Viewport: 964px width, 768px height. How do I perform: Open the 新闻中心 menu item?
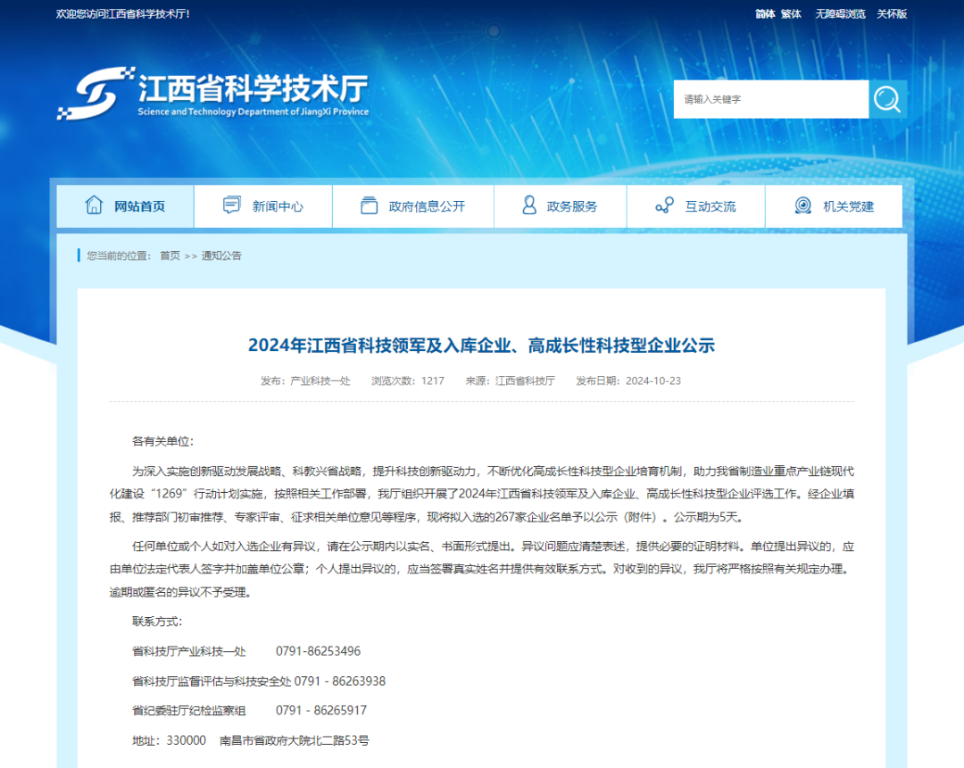pyautogui.click(x=263, y=206)
